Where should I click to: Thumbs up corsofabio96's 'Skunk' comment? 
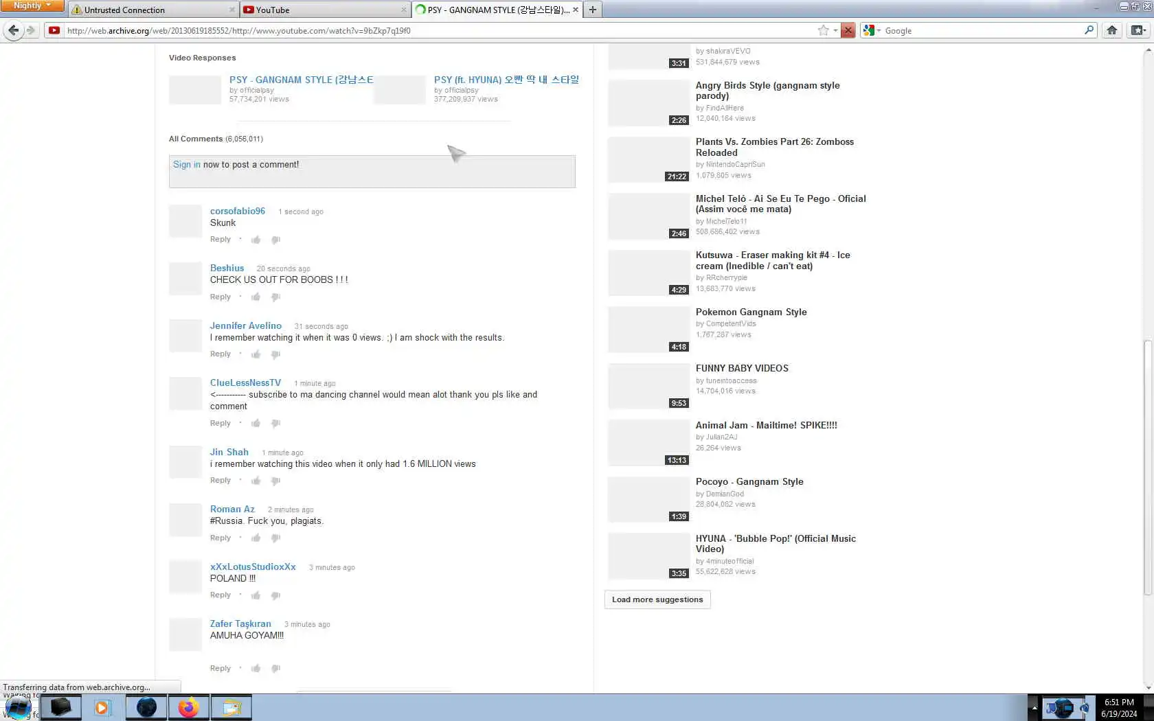[256, 240]
